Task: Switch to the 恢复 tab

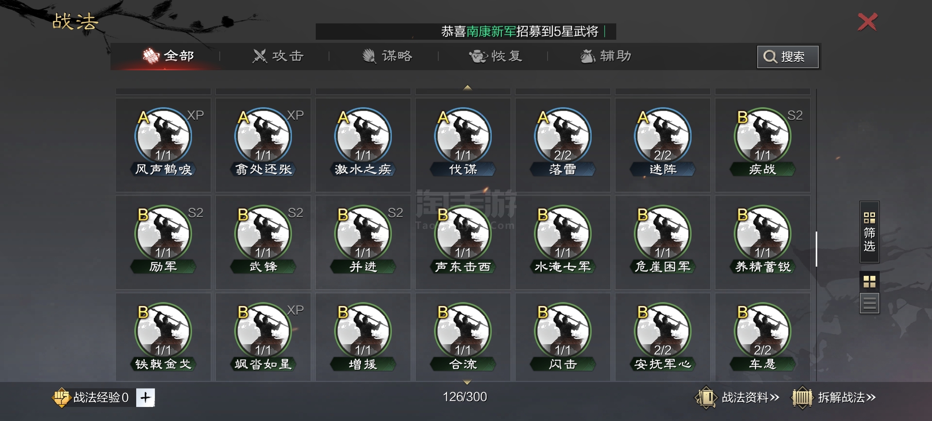Action: coord(496,56)
